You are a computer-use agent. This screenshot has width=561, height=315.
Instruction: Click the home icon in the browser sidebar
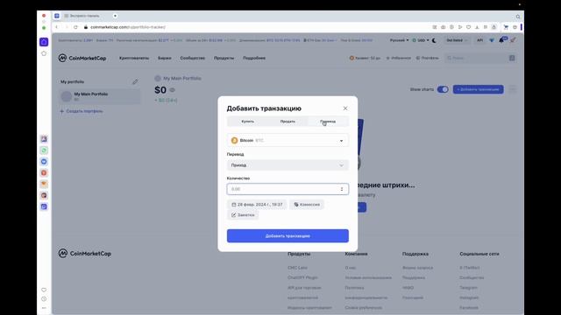[44, 42]
